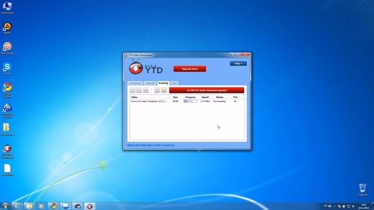Click the Upgrade Now button
Viewport: 374px width, 210px height.
click(189, 69)
